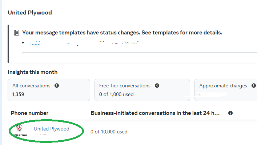Viewport: 257px width, 145px height.
Task: Click the 1,359 conversations count
Action: (18, 94)
